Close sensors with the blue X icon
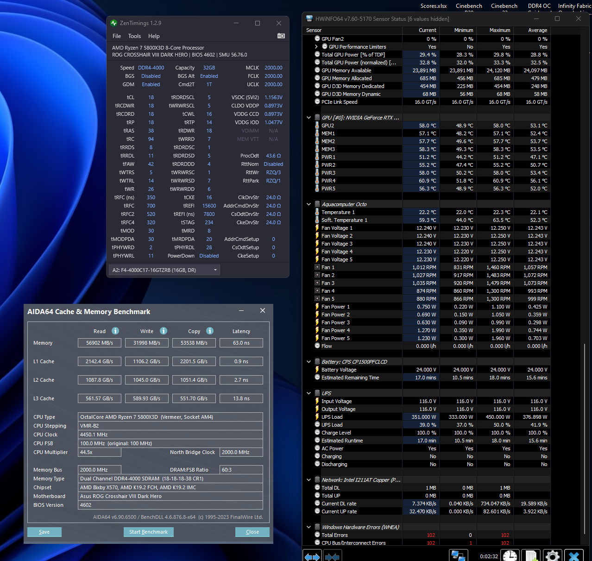The width and height of the screenshot is (592, 561). (573, 555)
